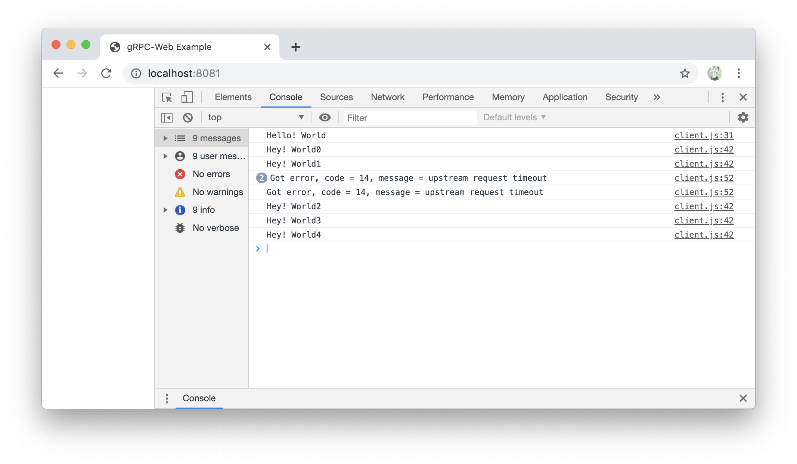The height and width of the screenshot is (464, 797).
Task: Toggle the console sidebar panel
Action: pyautogui.click(x=167, y=117)
